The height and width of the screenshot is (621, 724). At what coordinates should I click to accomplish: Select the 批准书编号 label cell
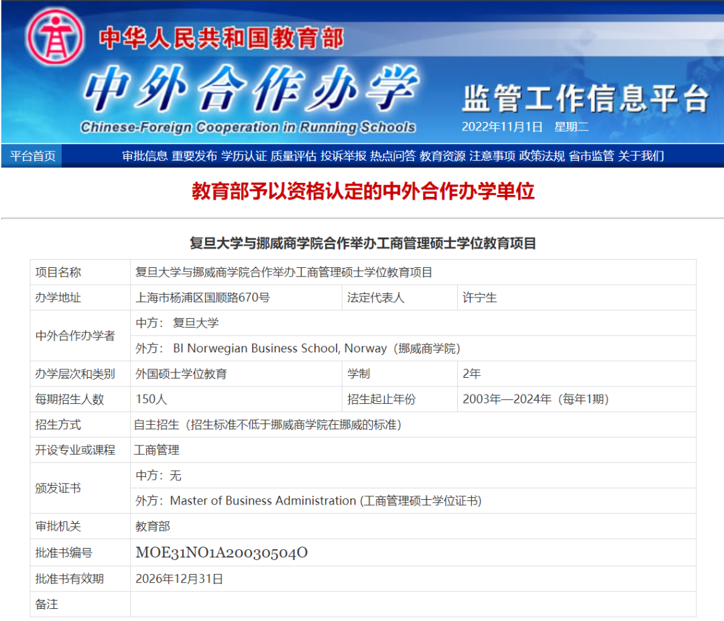(80, 553)
